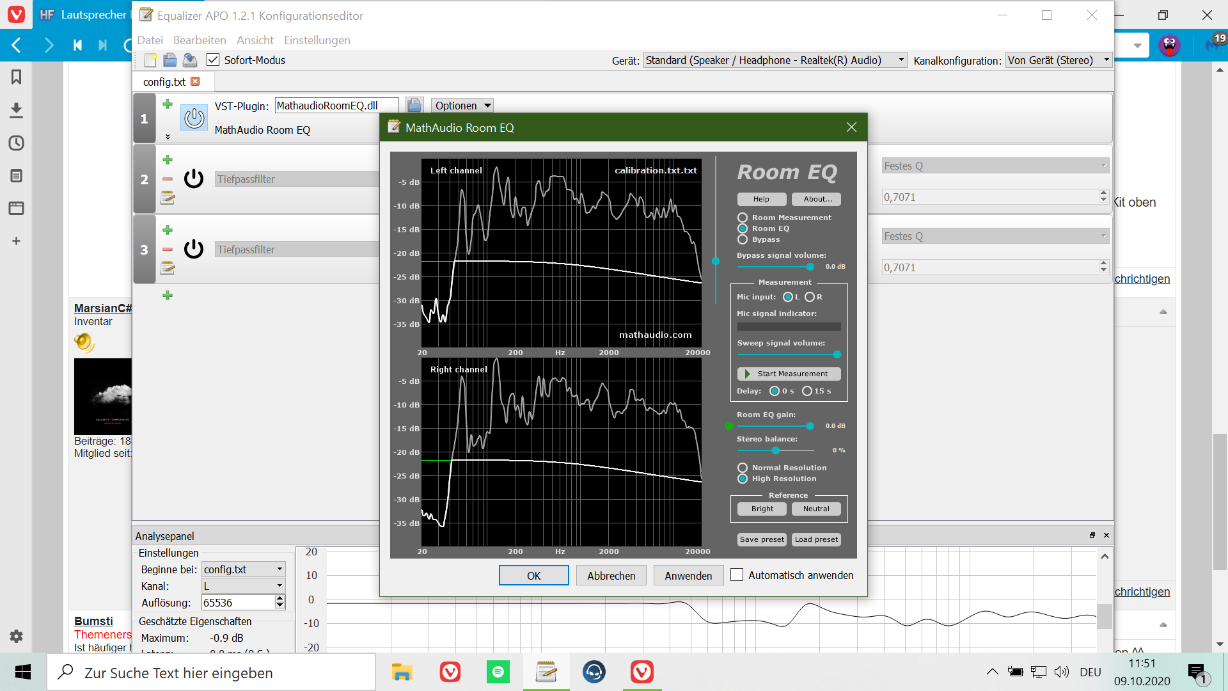
Task: Open the Bearbeiten menu
Action: click(200, 40)
